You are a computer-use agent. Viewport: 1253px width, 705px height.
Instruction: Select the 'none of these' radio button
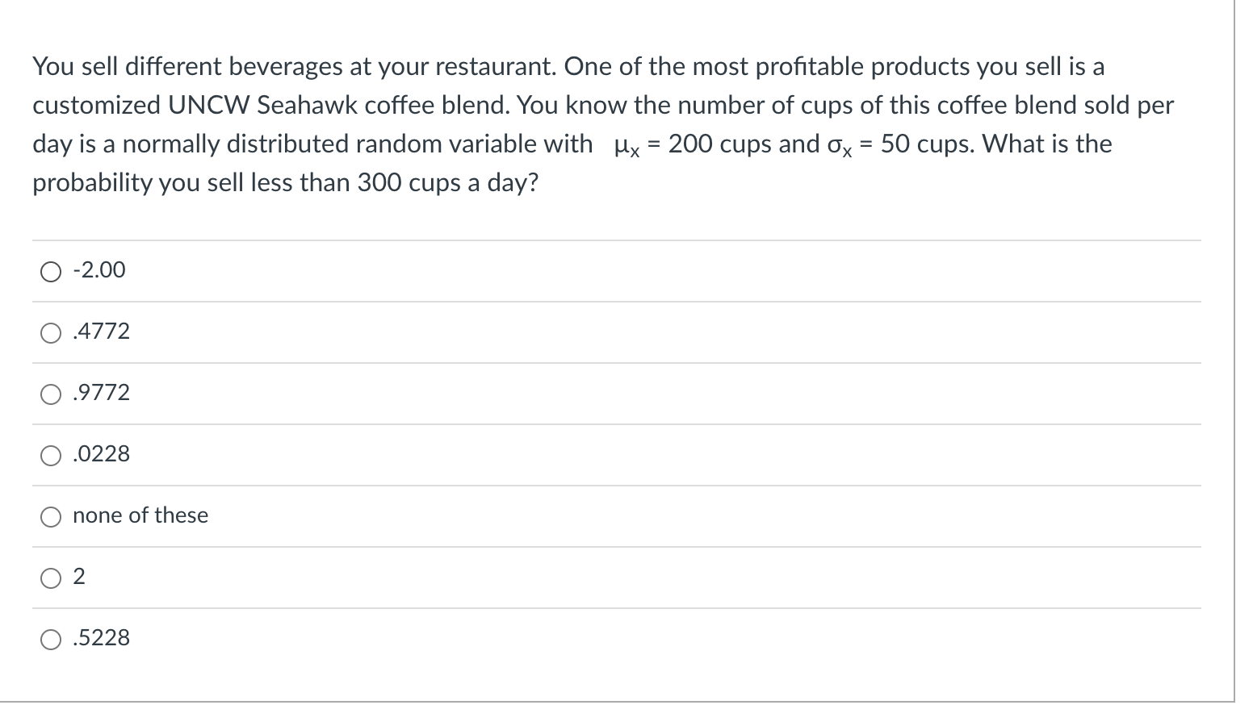pos(50,516)
